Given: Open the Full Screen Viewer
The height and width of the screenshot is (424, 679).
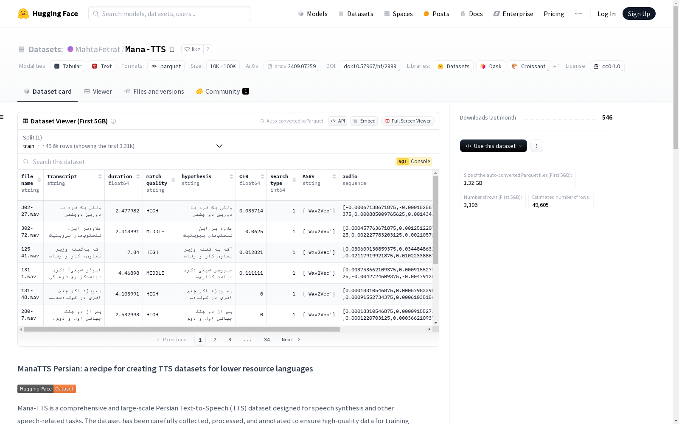Looking at the screenshot, I should (408, 121).
